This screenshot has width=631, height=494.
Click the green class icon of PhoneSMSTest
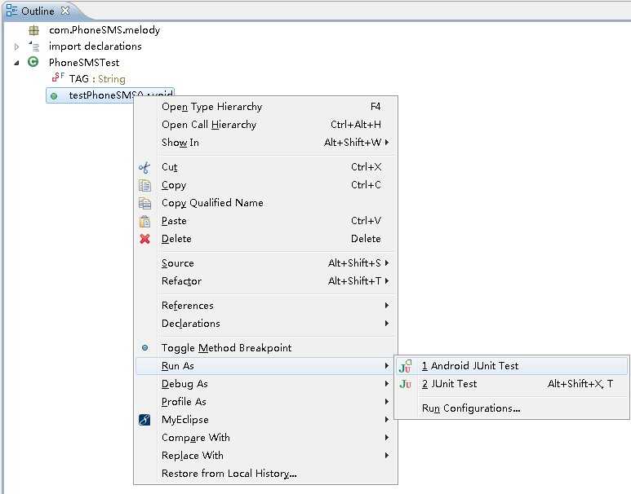(x=33, y=62)
